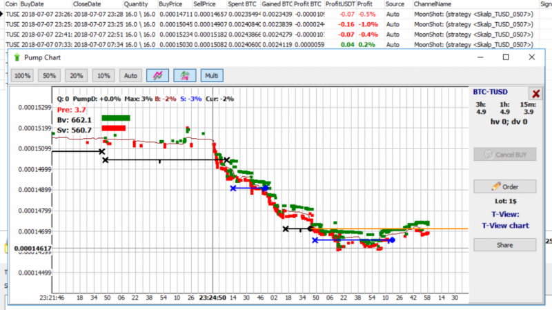
Task: Toggle the zigzag lines chart mode icon
Action: 158,76
